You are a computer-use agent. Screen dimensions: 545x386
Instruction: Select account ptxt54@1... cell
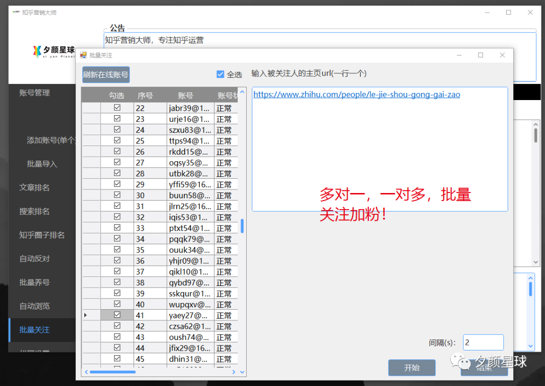[190, 228]
